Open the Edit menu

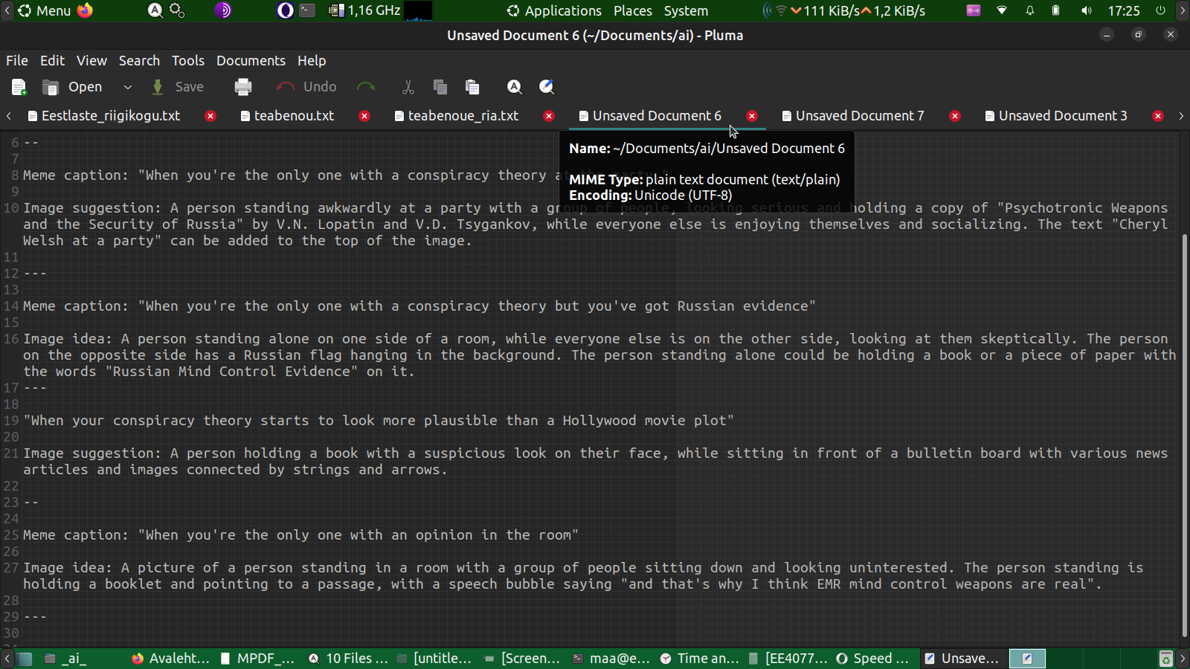coord(52,61)
